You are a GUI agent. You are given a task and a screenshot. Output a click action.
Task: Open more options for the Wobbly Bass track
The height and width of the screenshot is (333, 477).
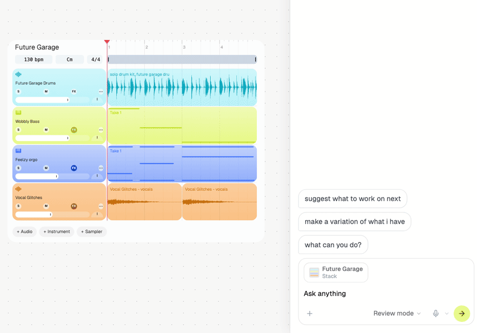101,130
